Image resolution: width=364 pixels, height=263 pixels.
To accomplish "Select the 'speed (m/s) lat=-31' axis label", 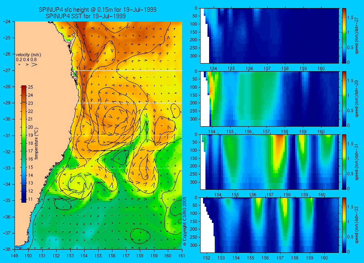I will pyautogui.click(x=357, y=162).
